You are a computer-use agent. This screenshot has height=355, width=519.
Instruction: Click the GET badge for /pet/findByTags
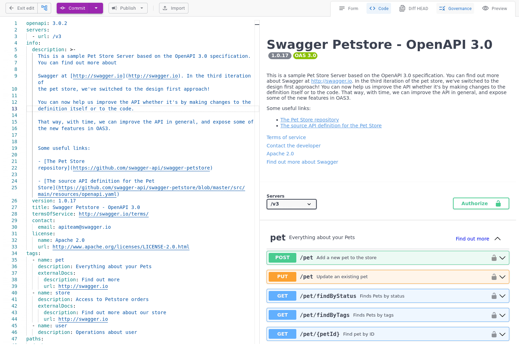(282, 315)
